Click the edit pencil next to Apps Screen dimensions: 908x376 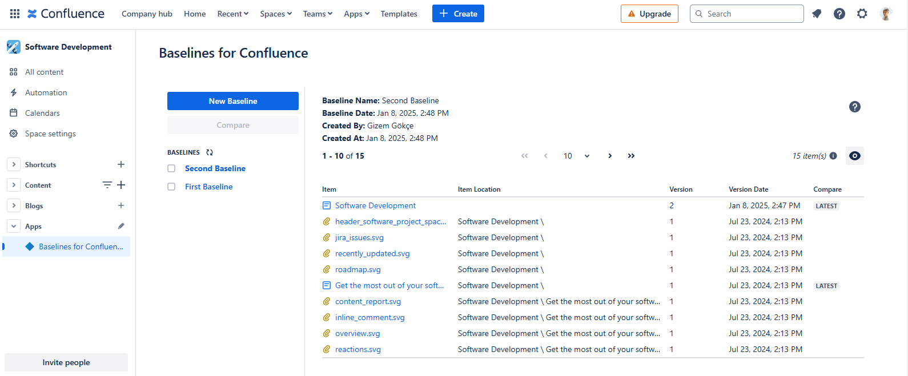(121, 227)
